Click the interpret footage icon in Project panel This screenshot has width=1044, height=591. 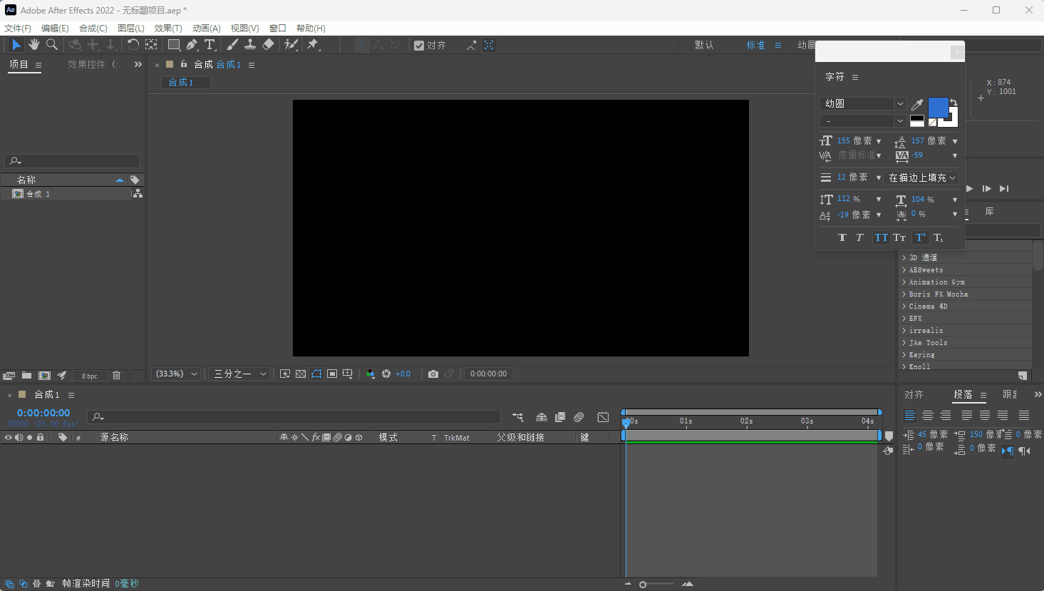click(9, 375)
